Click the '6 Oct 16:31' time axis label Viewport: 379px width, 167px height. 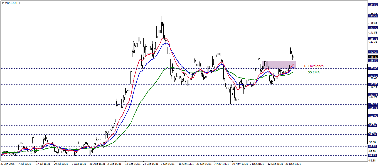coord(167,164)
